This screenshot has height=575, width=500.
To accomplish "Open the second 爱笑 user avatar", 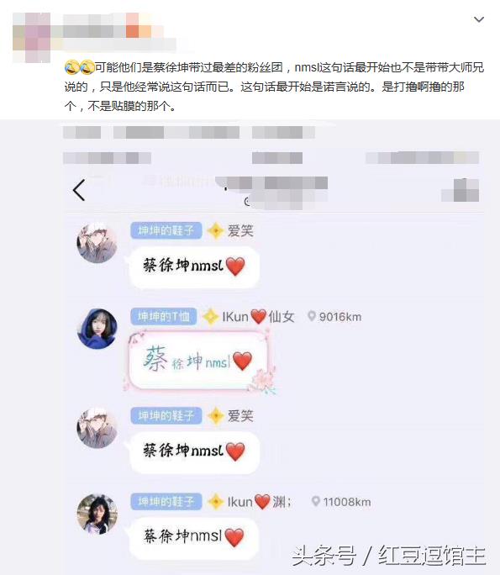I will click(97, 428).
